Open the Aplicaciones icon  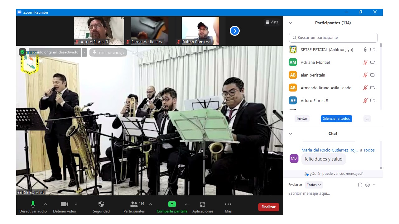tap(203, 204)
